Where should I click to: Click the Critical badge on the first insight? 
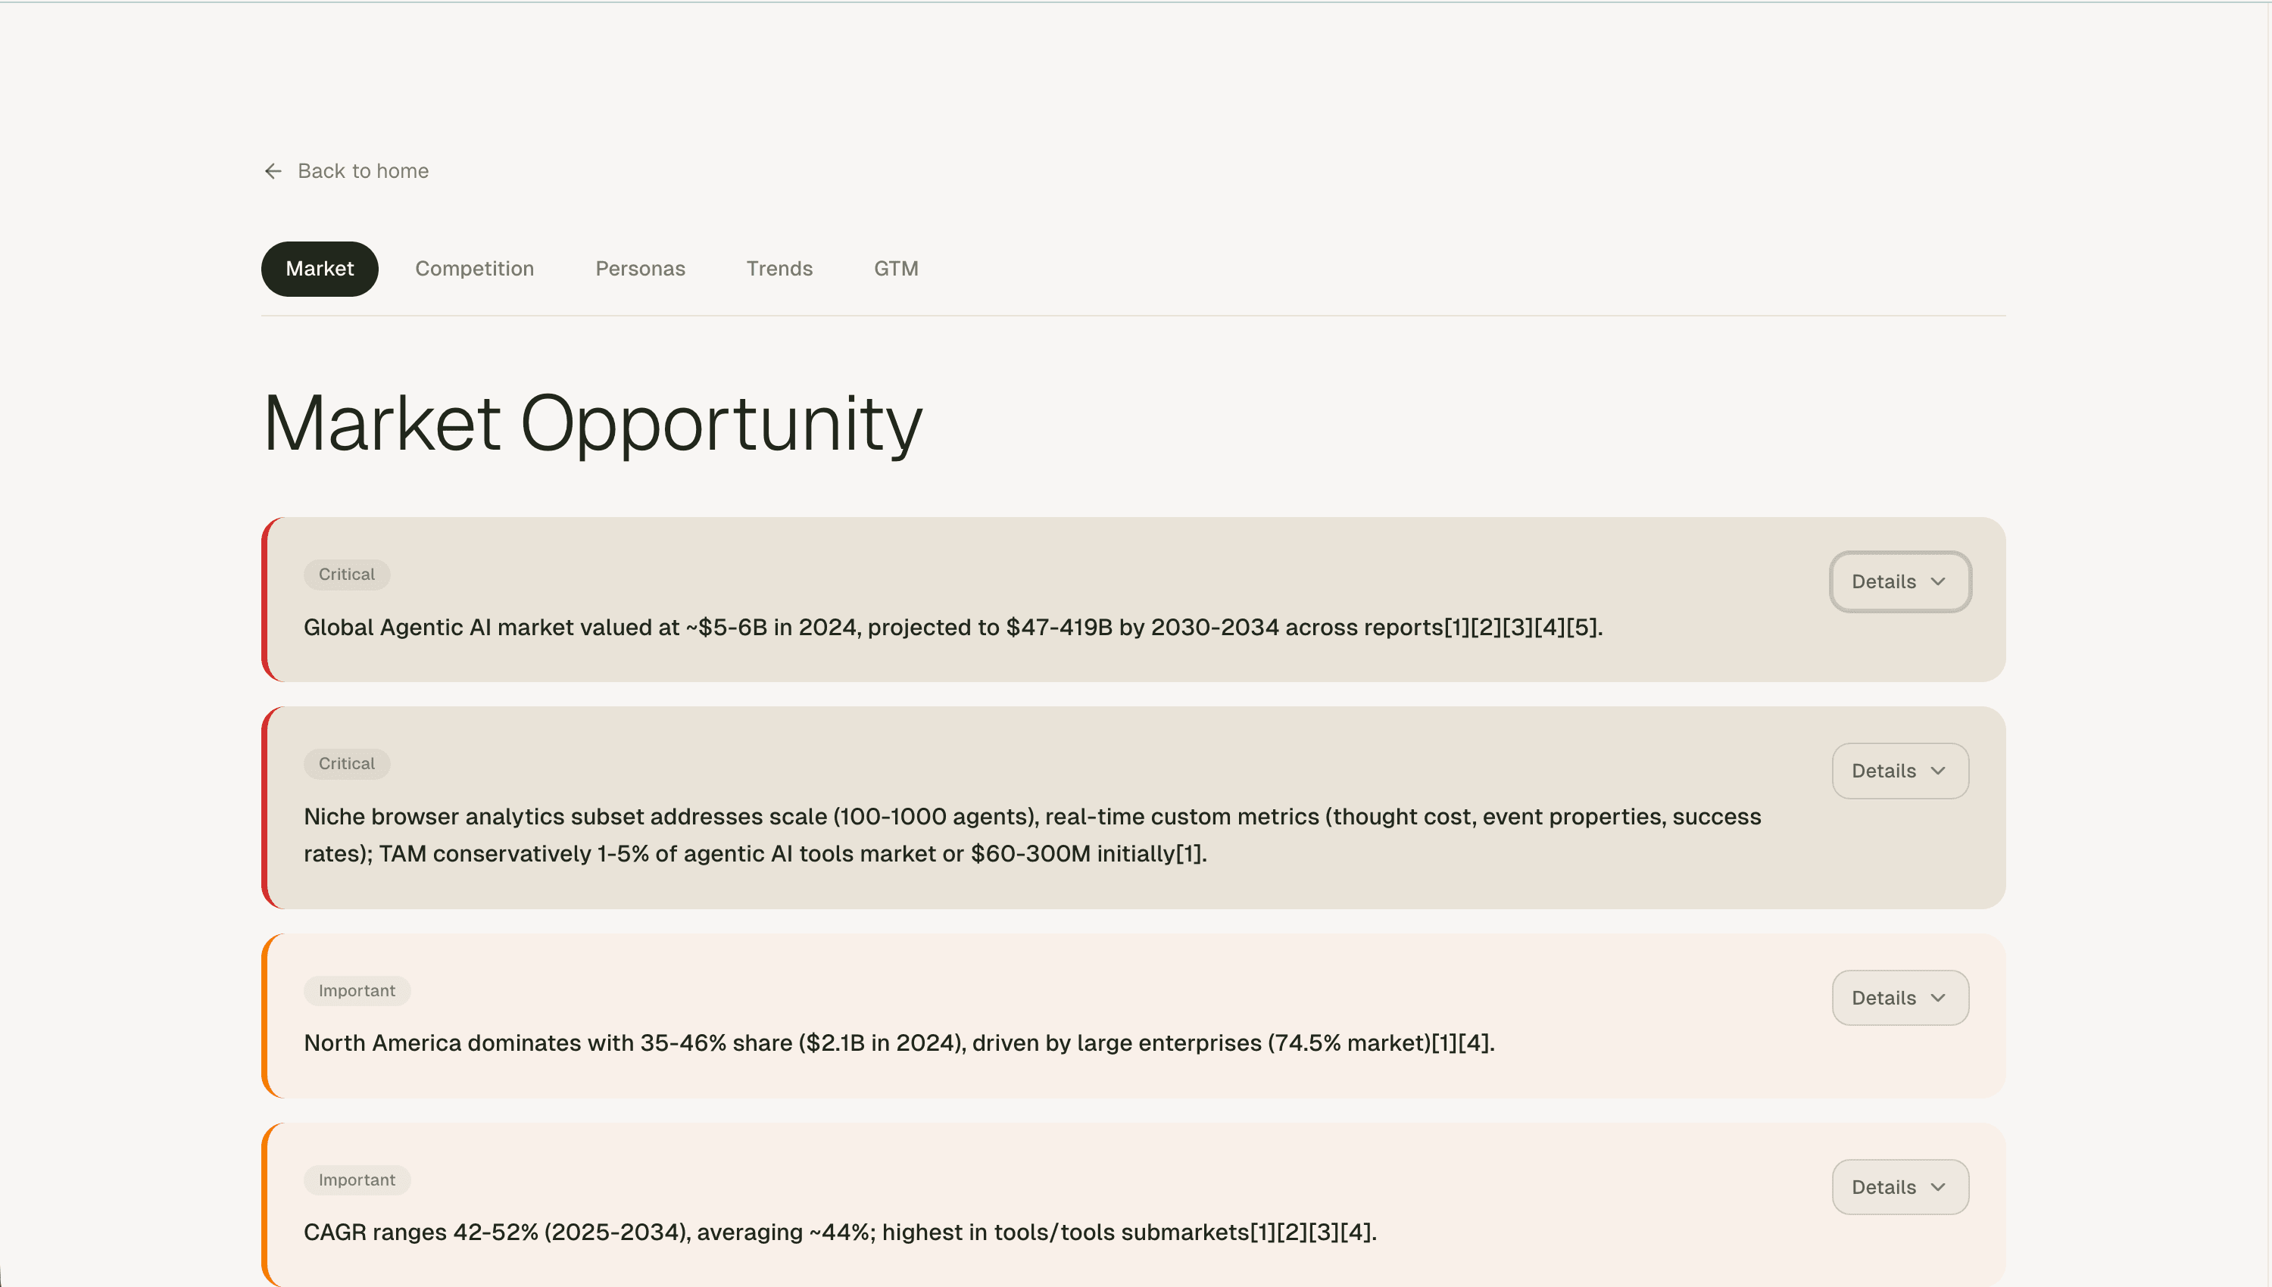point(345,574)
